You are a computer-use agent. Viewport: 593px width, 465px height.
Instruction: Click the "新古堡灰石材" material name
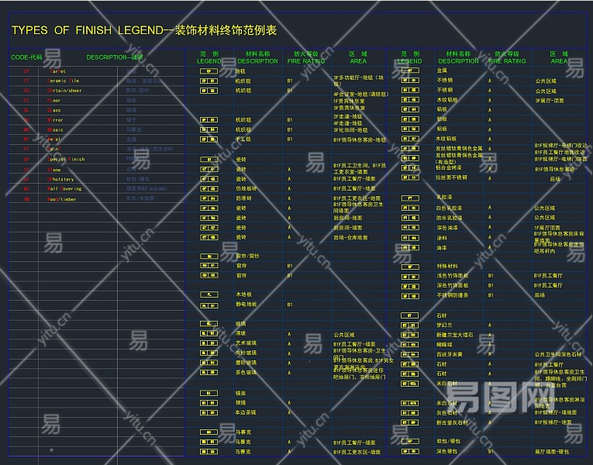(452, 422)
